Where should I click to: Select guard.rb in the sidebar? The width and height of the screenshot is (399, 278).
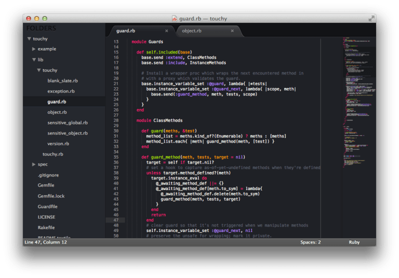tap(57, 101)
